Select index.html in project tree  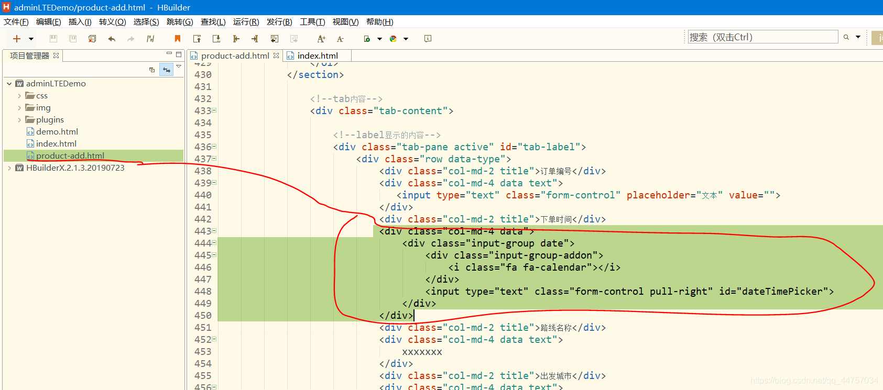[56, 143]
